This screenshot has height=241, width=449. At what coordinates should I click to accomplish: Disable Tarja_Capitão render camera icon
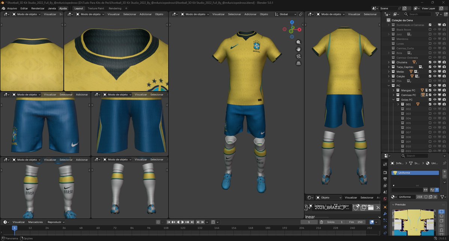[444, 67]
